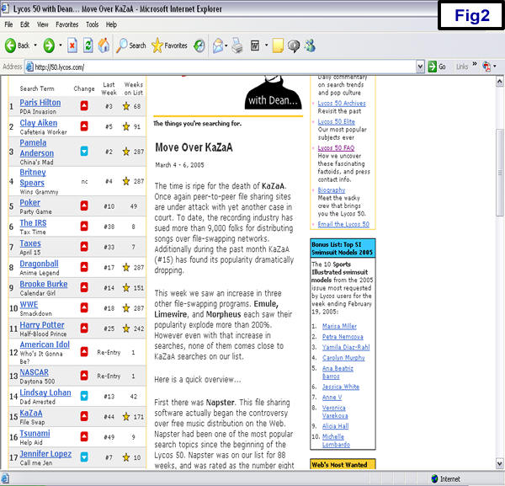The height and width of the screenshot is (486, 505).
Task: Open the Help menu
Action: coord(111,24)
